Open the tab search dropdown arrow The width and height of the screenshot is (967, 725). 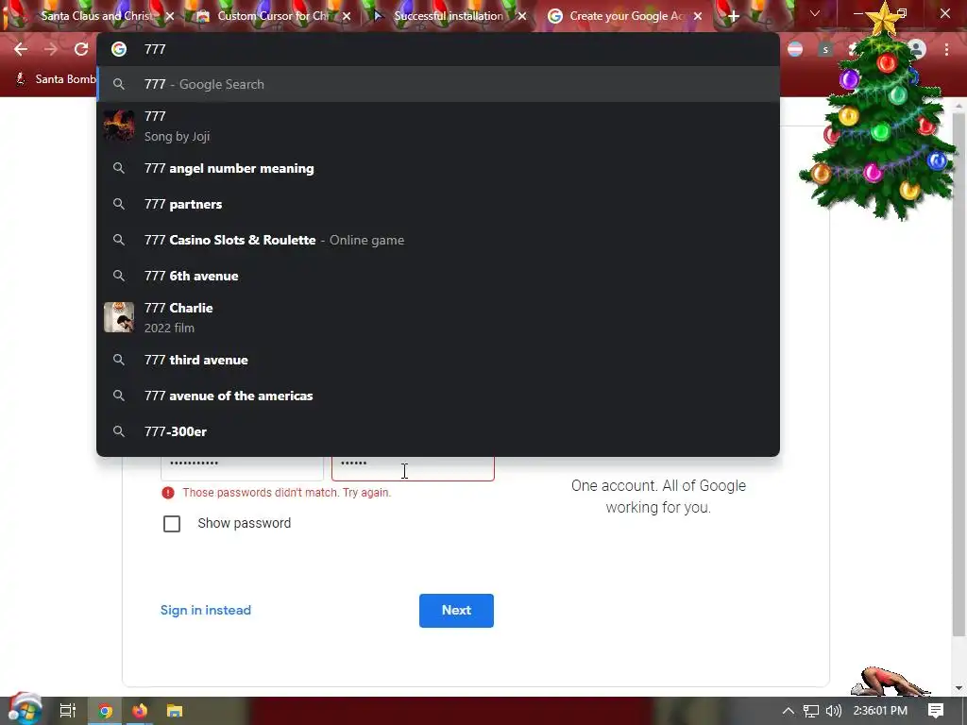[x=815, y=13]
